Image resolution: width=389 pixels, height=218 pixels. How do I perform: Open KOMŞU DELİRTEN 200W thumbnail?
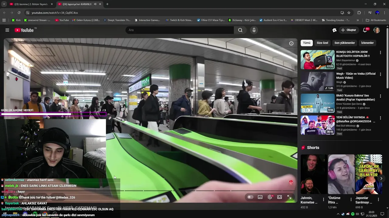tap(318, 60)
